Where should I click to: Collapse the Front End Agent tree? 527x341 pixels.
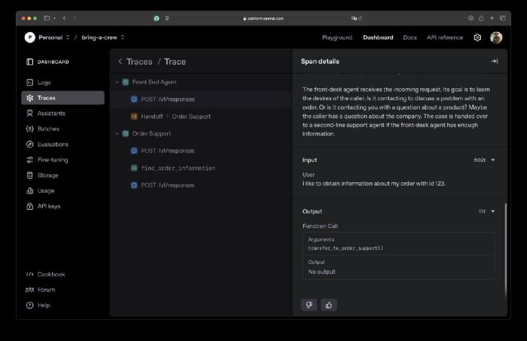117,82
